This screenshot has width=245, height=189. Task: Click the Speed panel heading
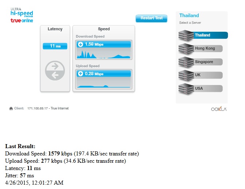104,29
